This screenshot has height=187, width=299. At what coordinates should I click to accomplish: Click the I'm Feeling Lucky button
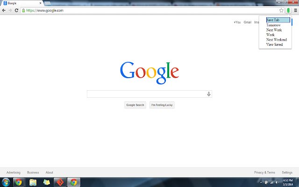click(x=162, y=105)
